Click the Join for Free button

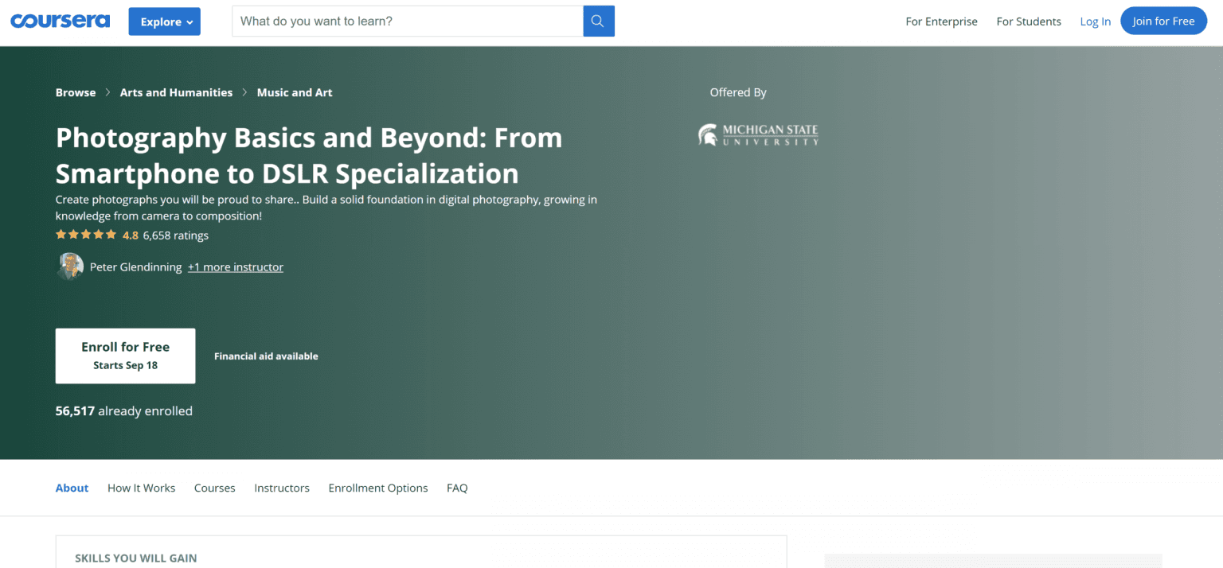(x=1163, y=21)
